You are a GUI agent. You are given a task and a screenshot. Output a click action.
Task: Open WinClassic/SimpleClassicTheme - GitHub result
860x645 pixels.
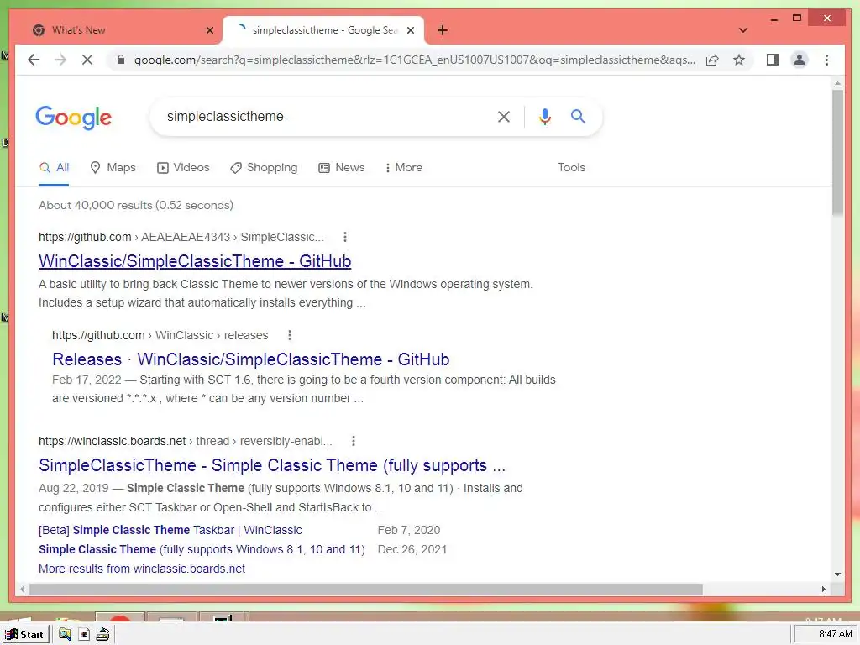point(195,261)
